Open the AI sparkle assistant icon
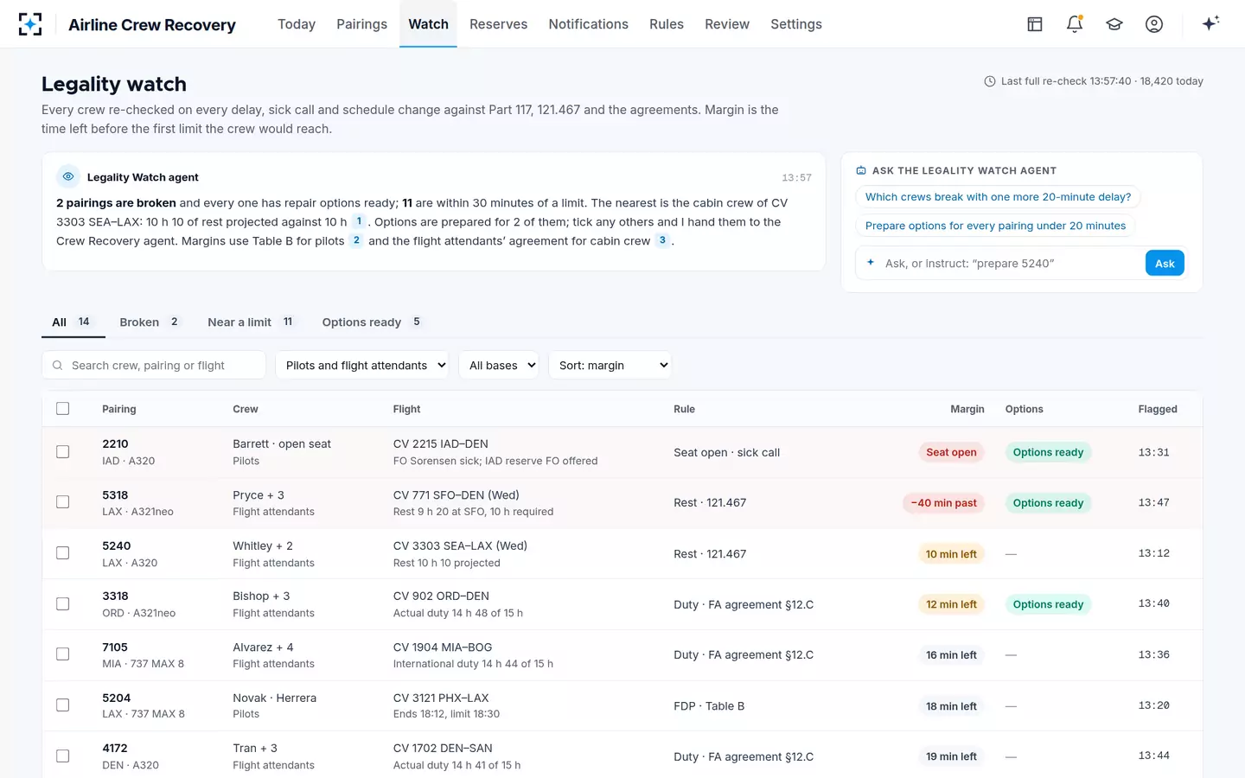The width and height of the screenshot is (1245, 778). (1210, 23)
